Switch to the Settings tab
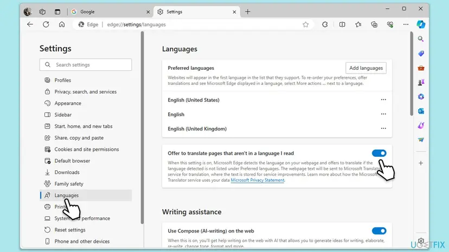This screenshot has height=252, width=449. coord(196,12)
